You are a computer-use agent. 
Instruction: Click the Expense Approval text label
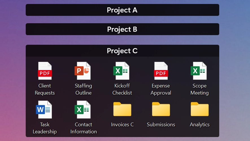161,89
